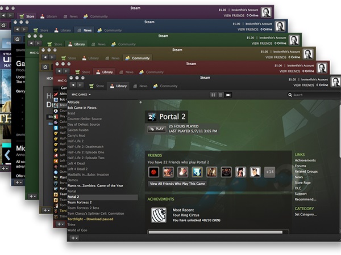This screenshot has width=341, height=255.
Task: Open add menu at green window bottom
Action: click(x=32, y=196)
